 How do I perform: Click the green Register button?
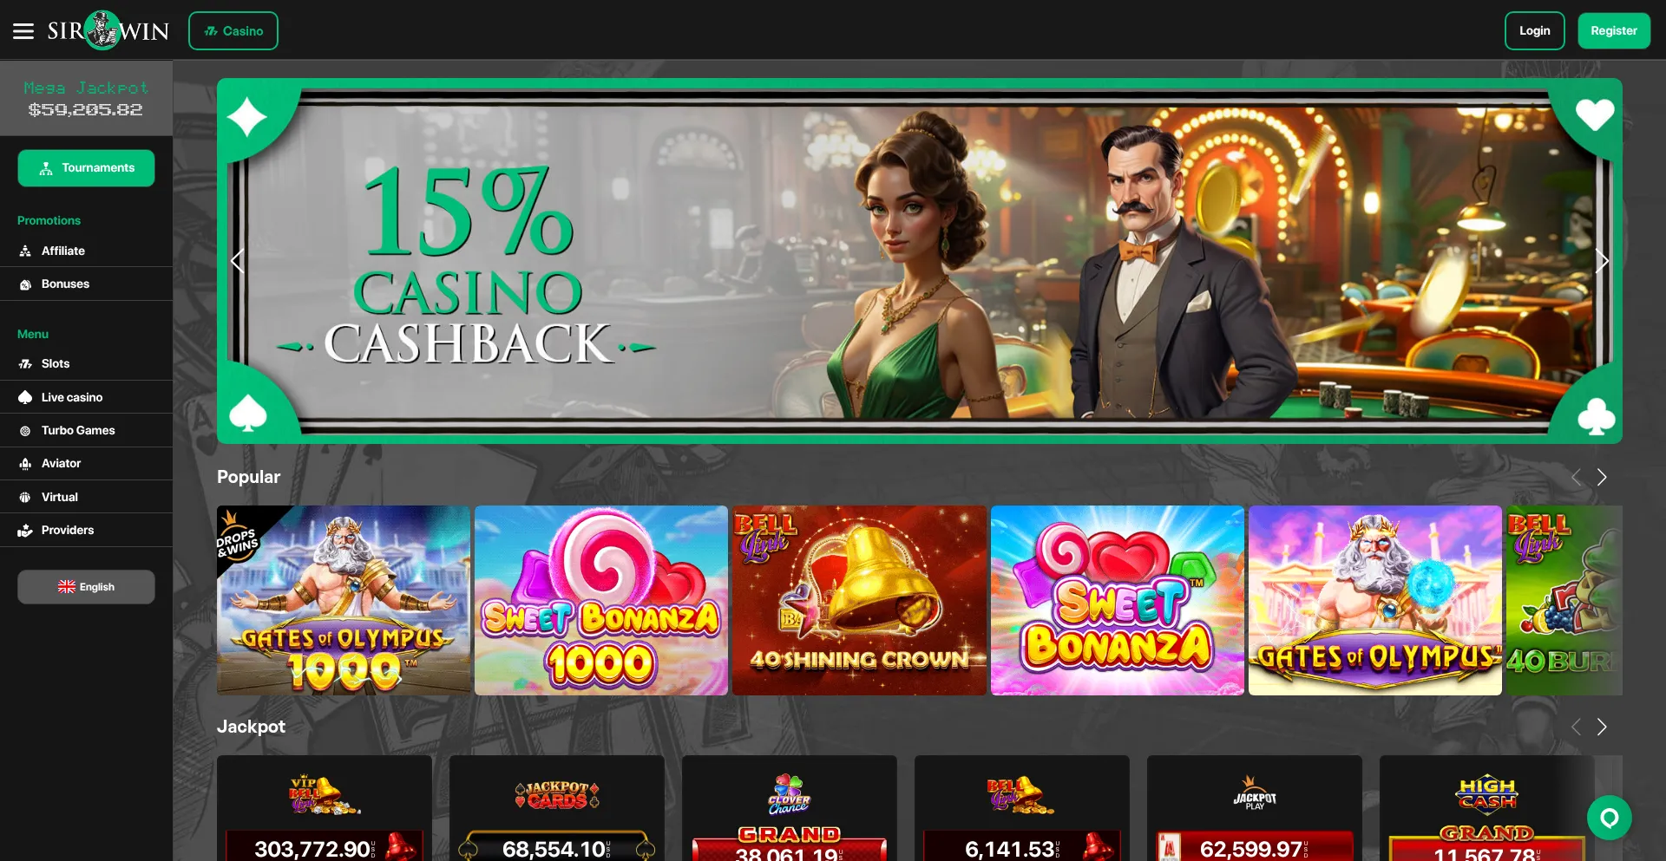coord(1613,30)
